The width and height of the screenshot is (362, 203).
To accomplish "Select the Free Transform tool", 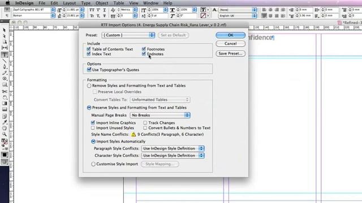I will [5, 98].
